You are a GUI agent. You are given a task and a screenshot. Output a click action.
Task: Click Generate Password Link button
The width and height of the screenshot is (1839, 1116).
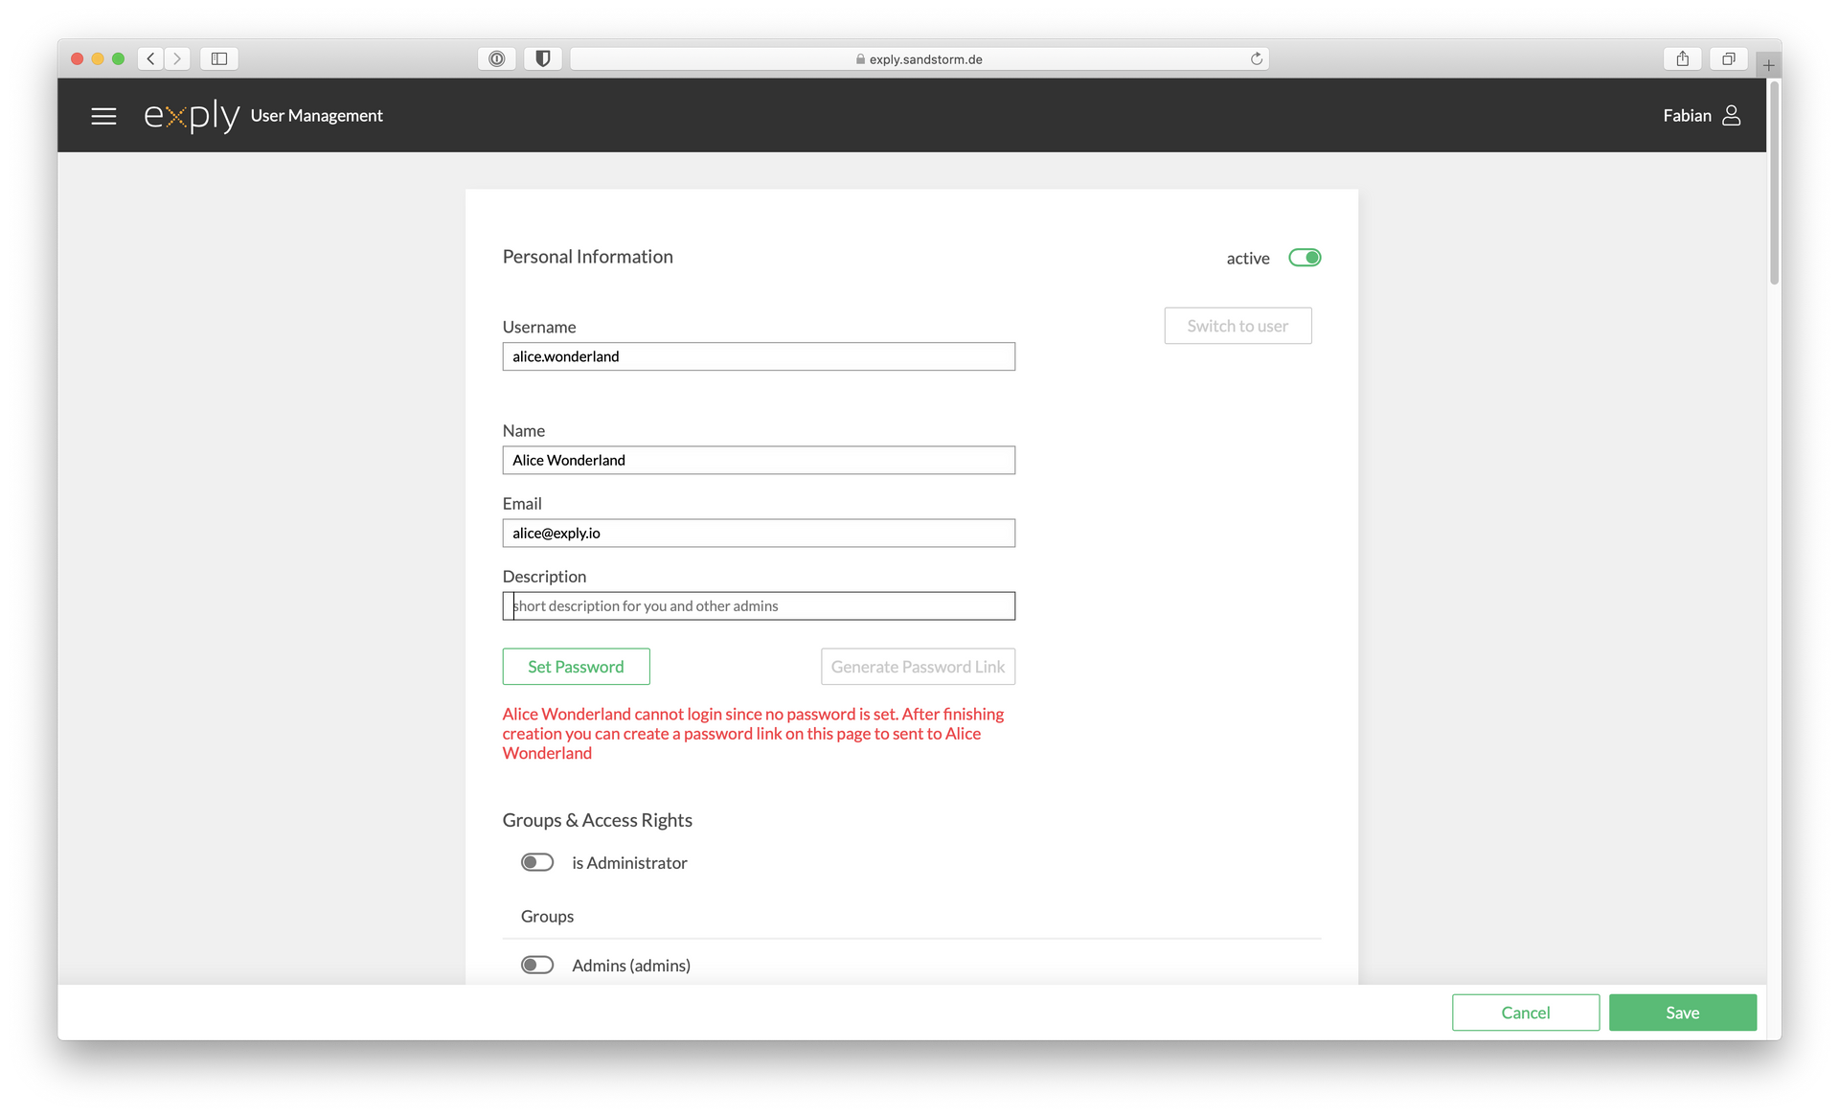tap(917, 665)
